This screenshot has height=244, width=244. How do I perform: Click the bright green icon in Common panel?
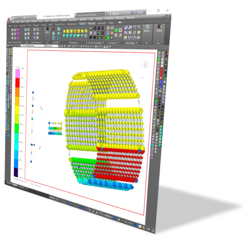(116, 30)
